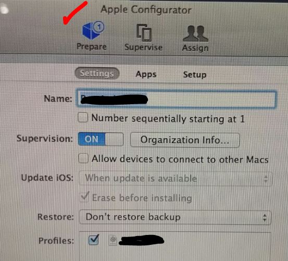
Task: Turn off the Supervision ON switch
Action: coord(101,139)
